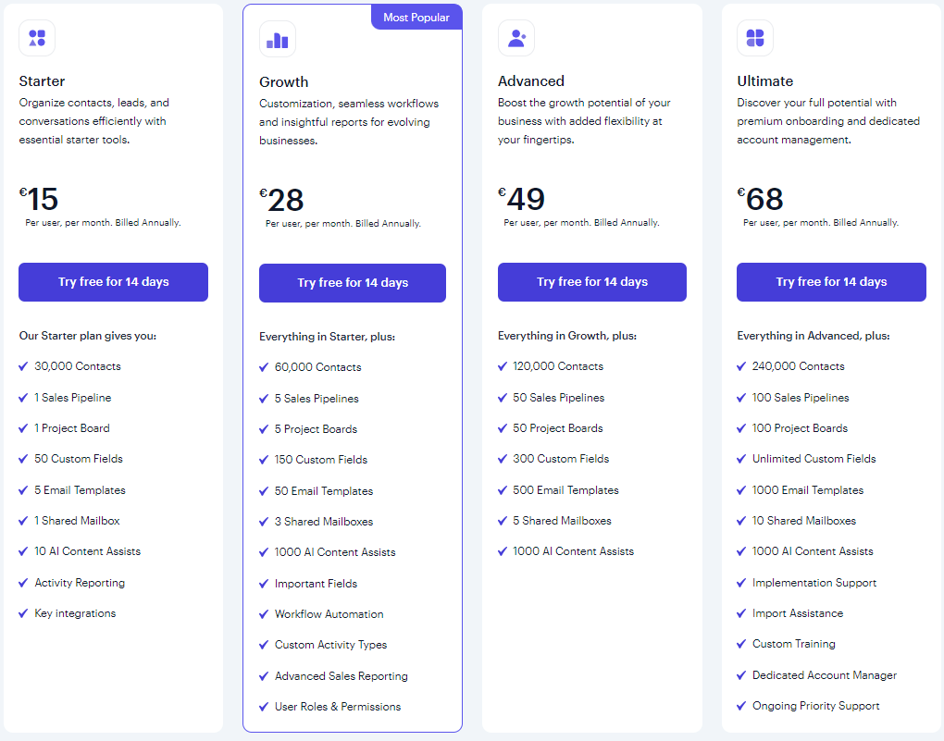
Task: Start Growth plan 14-day free trial
Action: tap(353, 283)
